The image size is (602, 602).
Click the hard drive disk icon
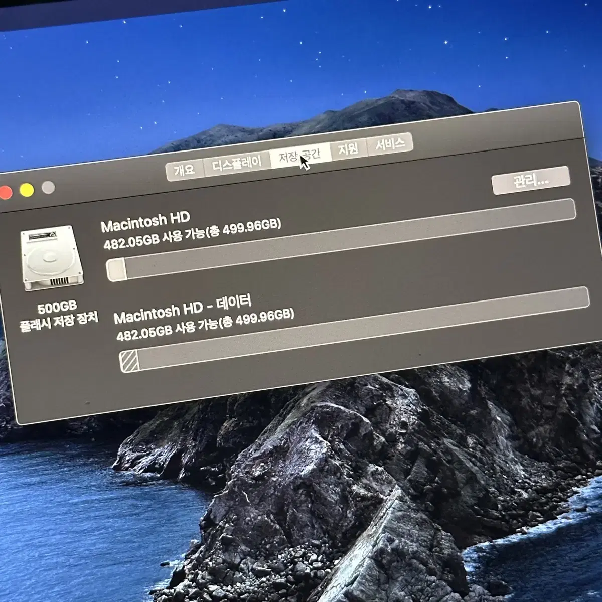53,258
